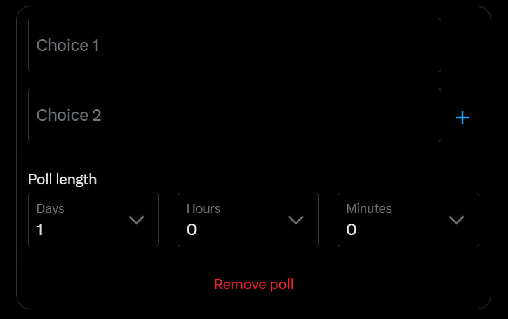Select the Days value of 1
The width and height of the screenshot is (508, 319).
pos(40,230)
